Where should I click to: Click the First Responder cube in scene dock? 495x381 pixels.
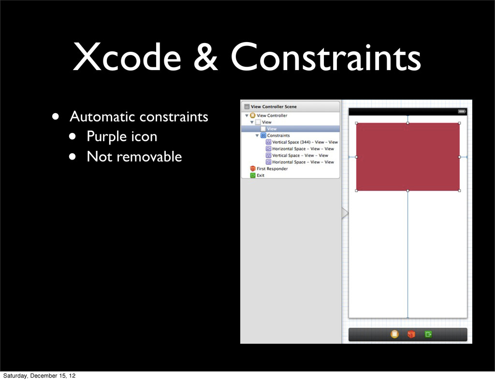411,334
